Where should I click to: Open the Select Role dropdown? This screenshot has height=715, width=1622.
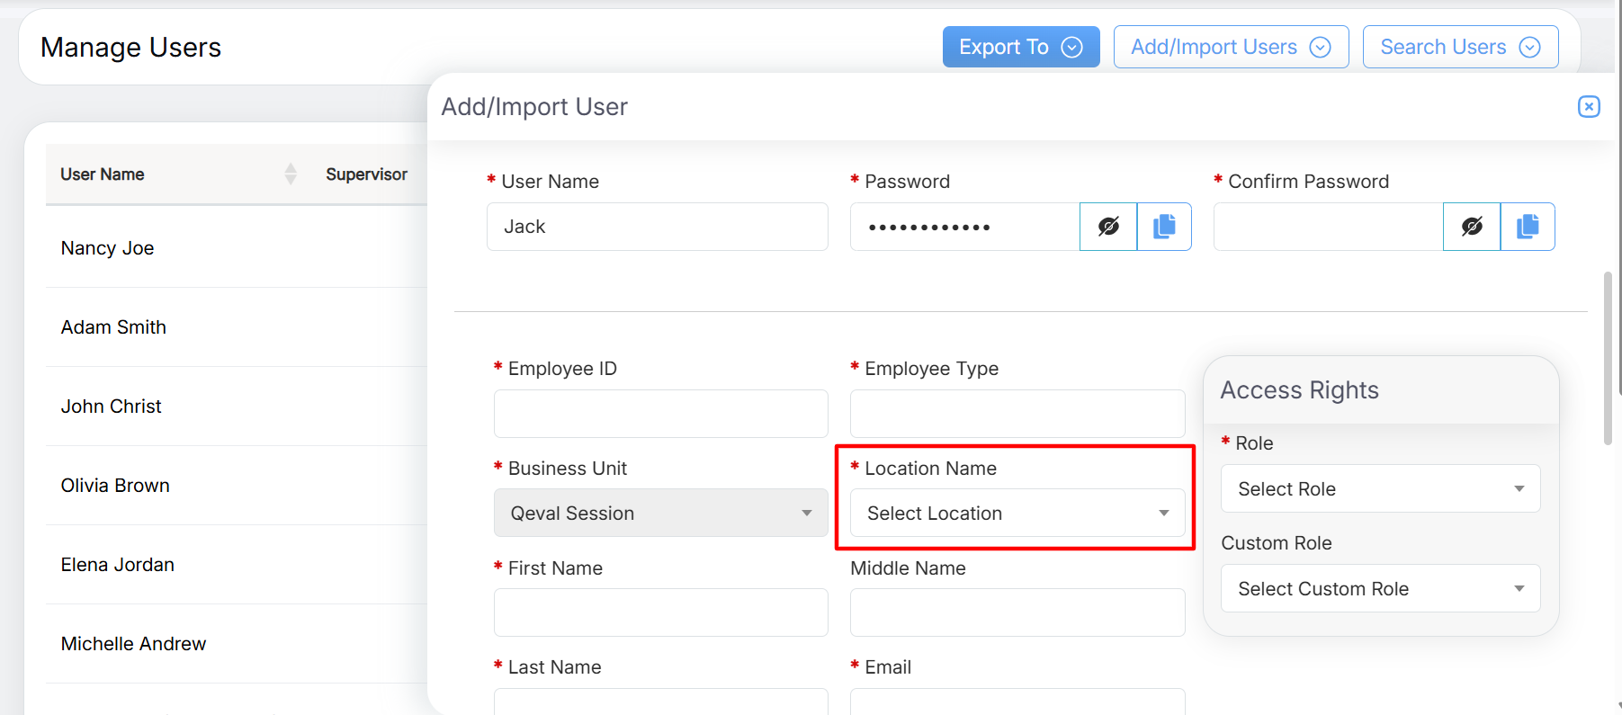[x=1380, y=488]
